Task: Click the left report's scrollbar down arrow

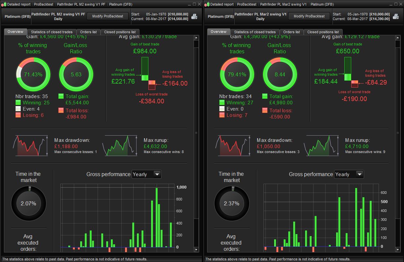Action: (x=196, y=250)
